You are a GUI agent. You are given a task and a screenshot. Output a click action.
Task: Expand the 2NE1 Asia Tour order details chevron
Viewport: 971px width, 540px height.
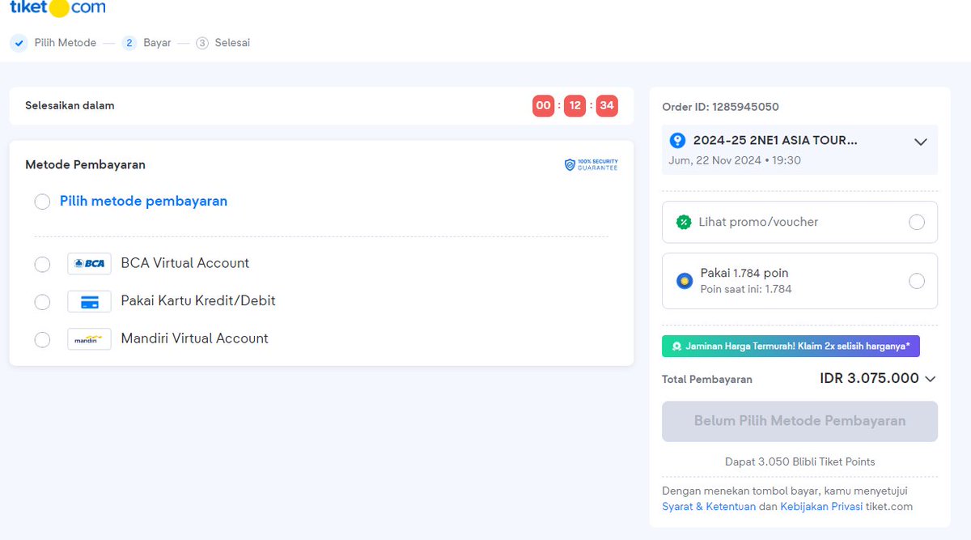click(x=920, y=142)
